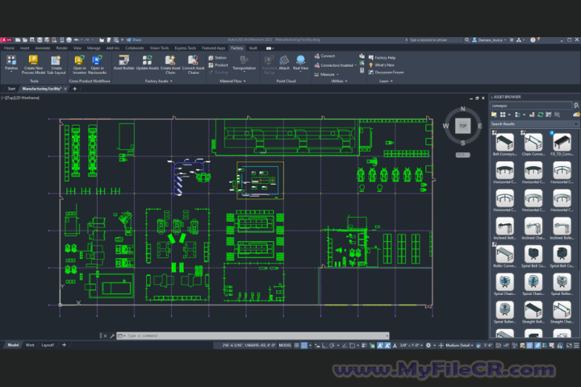This screenshot has height=387, width=581.
Task: Open the Insert ribbon tab
Action: point(24,48)
